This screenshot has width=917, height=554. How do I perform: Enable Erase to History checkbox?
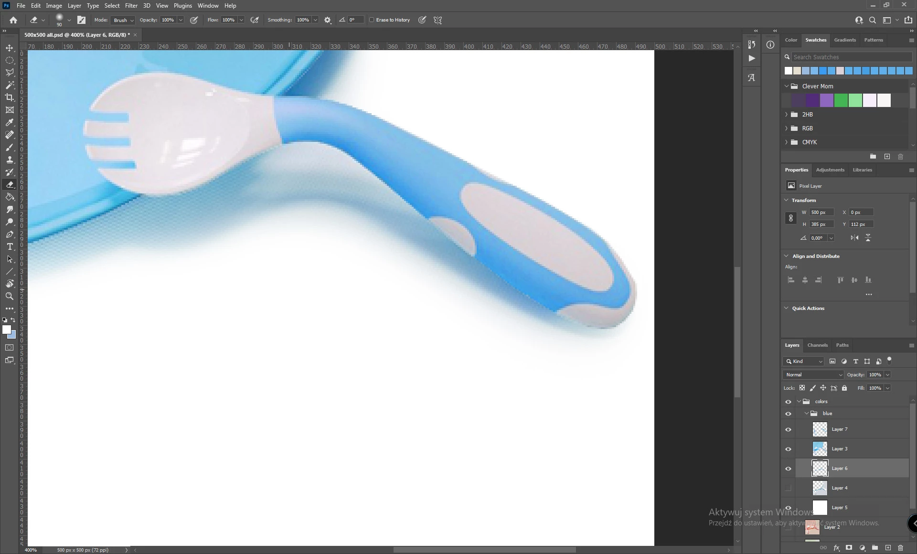coord(372,20)
